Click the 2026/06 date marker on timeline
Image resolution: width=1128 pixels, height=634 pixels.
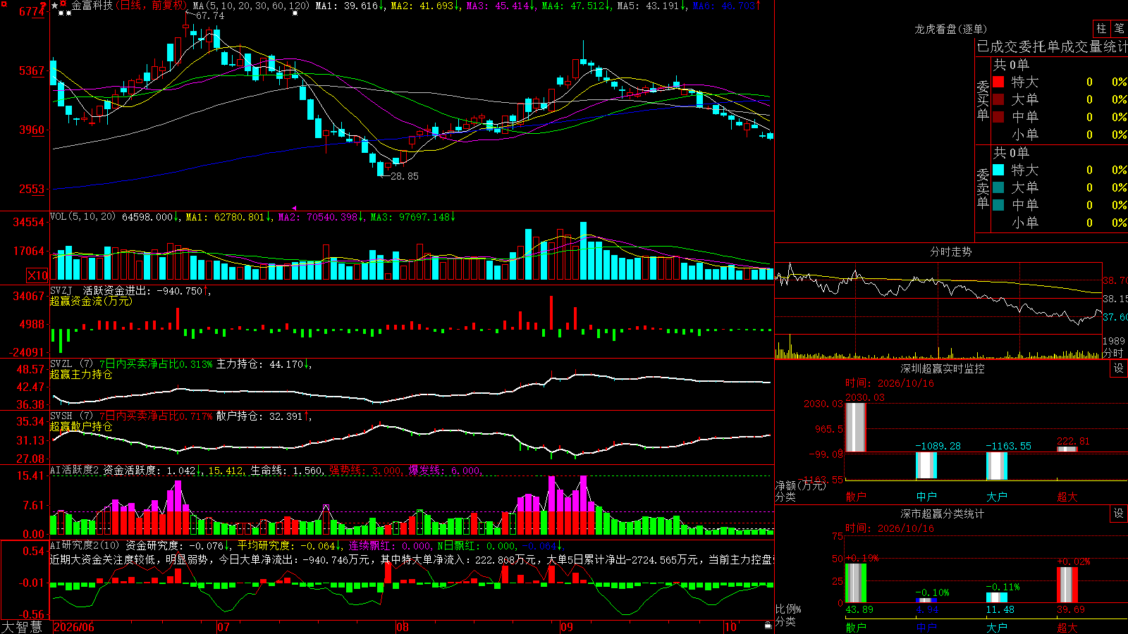click(74, 627)
